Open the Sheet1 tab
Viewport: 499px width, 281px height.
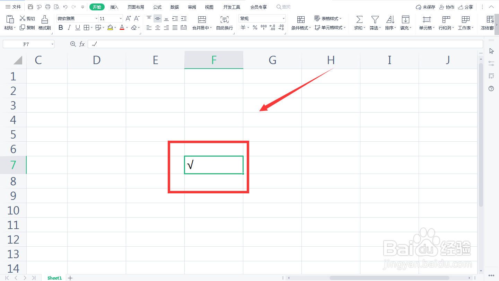coord(54,278)
